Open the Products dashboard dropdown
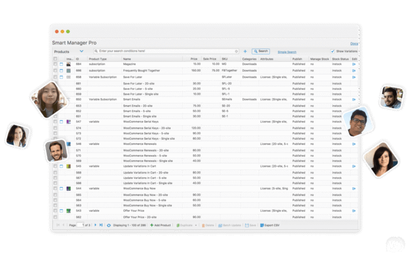The height and width of the screenshot is (256, 409). tap(82, 51)
